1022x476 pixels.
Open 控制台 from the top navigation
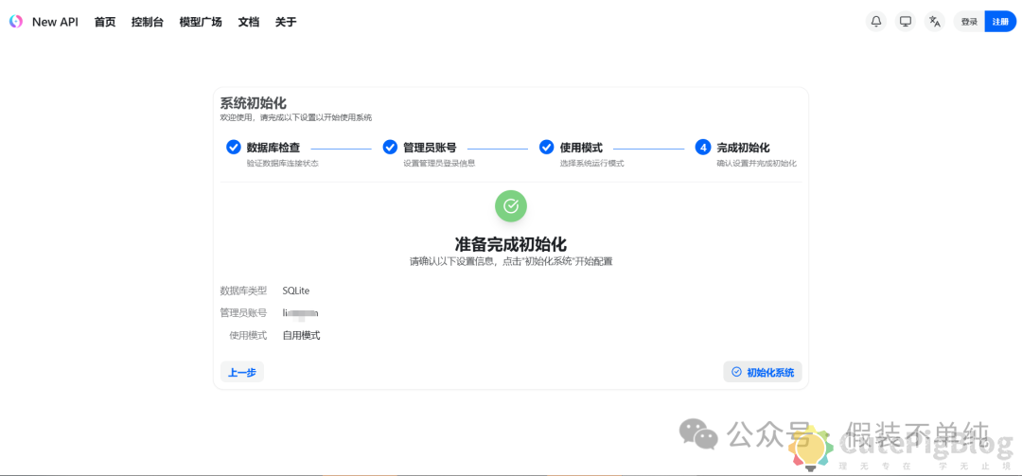click(148, 22)
